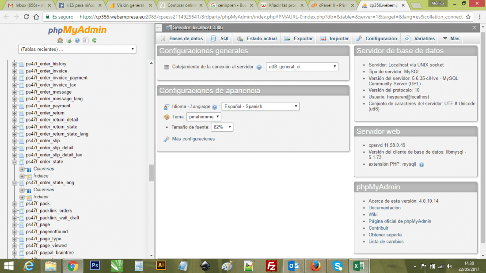This screenshot has height=273, width=486.
Task: Open Firefox from the taskbar
Action: point(315,266)
